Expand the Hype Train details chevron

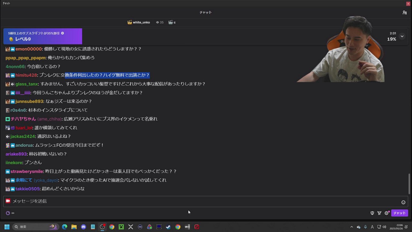402,36
